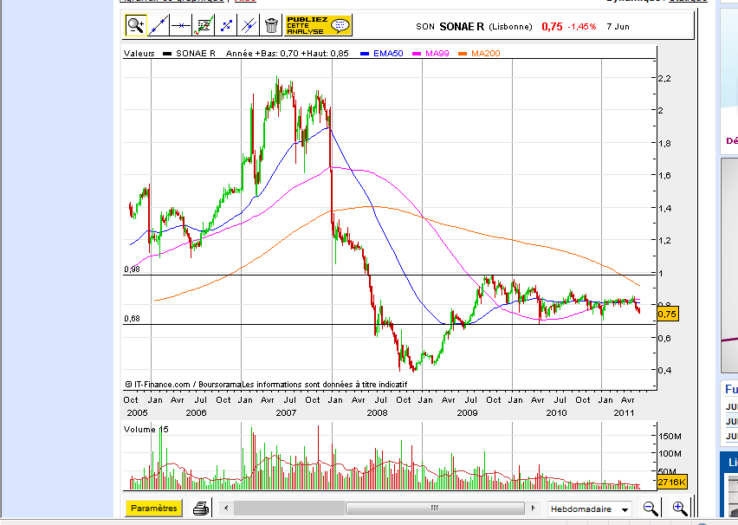738x525 pixels.
Task: Click the Volume 15 panel label
Action: click(146, 430)
